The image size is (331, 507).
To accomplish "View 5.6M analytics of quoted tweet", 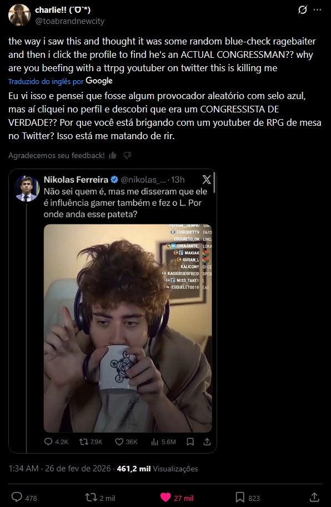I will pos(163,442).
